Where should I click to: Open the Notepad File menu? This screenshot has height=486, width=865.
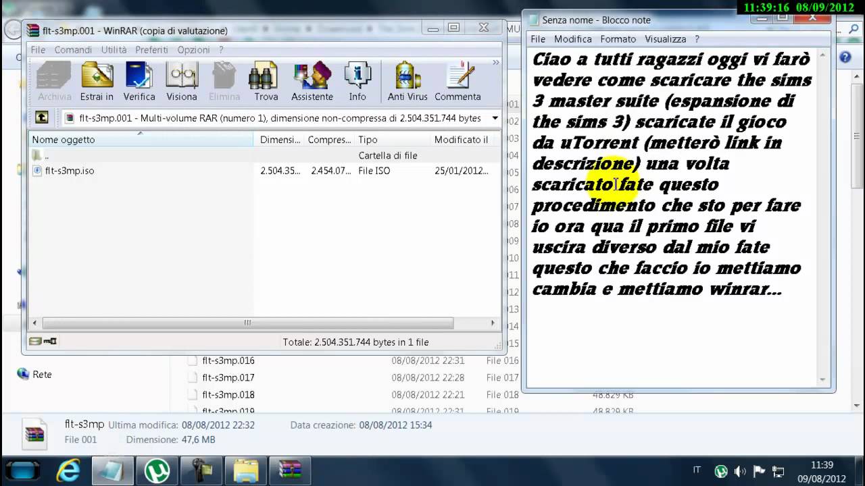538,39
